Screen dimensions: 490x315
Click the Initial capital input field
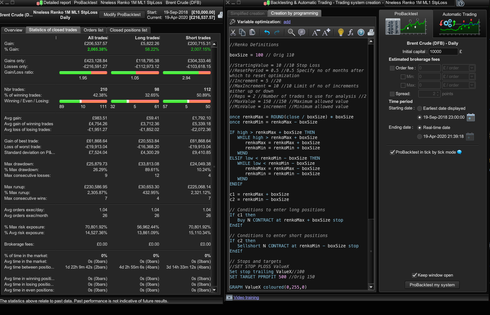click(443, 52)
